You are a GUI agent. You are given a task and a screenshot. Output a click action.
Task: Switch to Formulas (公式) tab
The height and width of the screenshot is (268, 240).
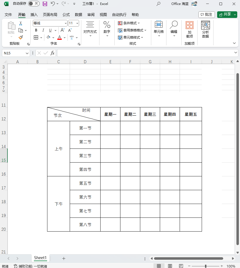coord(66,15)
